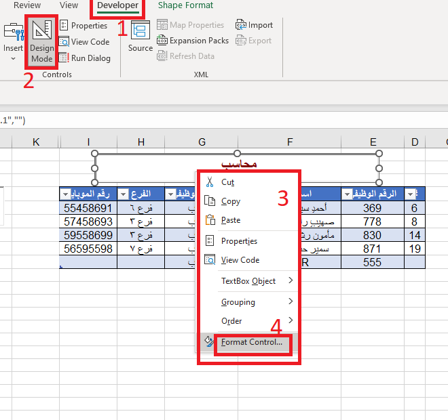Open the Shape Format tab
The image size is (448, 420).
pos(185,5)
